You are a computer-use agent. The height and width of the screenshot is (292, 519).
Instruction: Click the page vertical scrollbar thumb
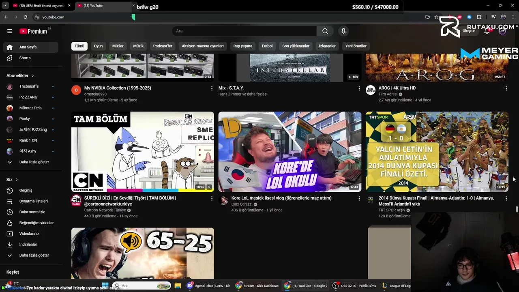tap(517, 209)
